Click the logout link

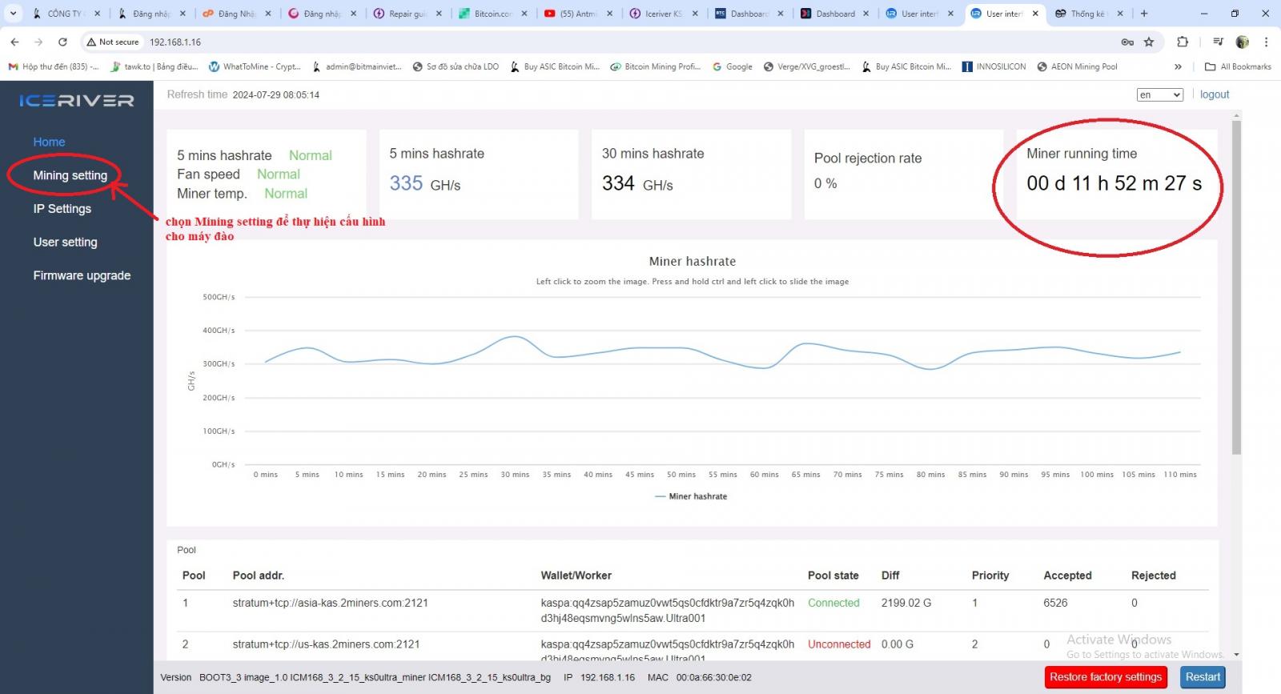click(x=1215, y=94)
